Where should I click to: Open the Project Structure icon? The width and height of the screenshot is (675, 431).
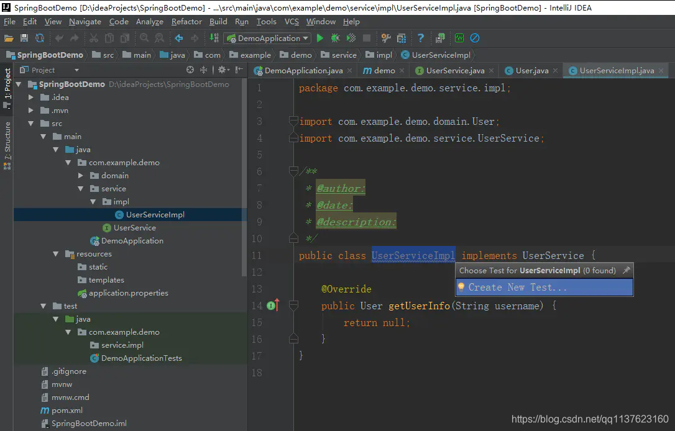click(x=402, y=39)
